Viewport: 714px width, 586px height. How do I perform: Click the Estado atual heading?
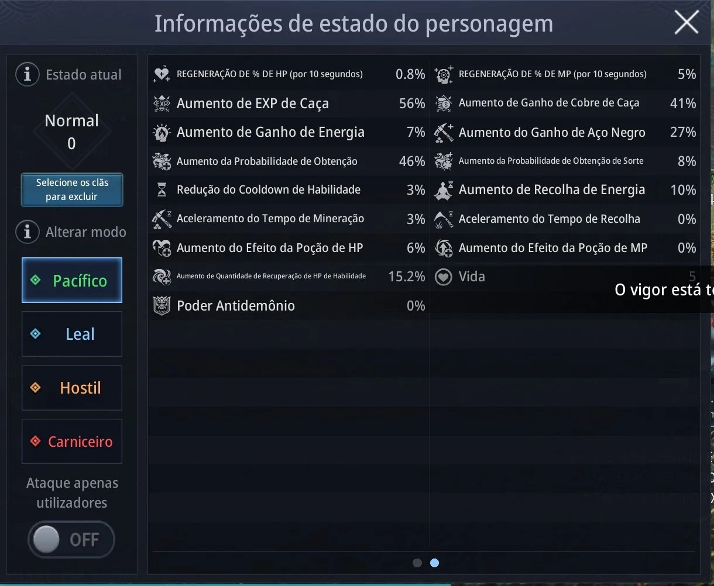pos(84,75)
